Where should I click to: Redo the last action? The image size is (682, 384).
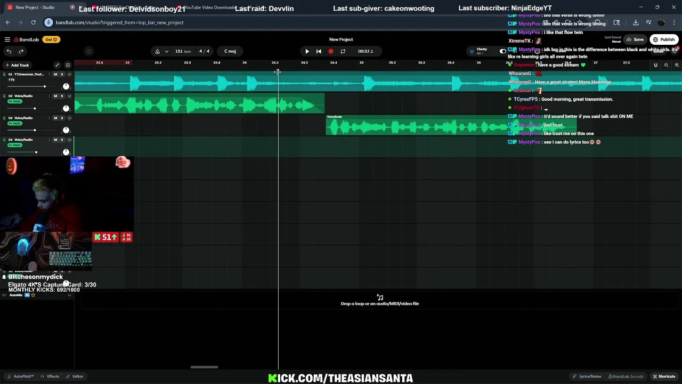(x=21, y=51)
